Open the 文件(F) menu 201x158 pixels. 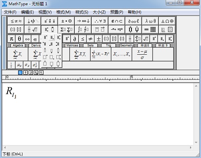10,12
